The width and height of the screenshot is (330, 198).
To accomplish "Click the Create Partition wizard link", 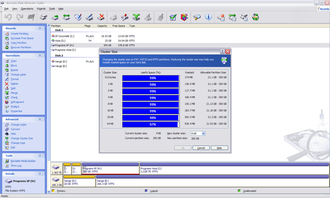I will tap(20, 33).
